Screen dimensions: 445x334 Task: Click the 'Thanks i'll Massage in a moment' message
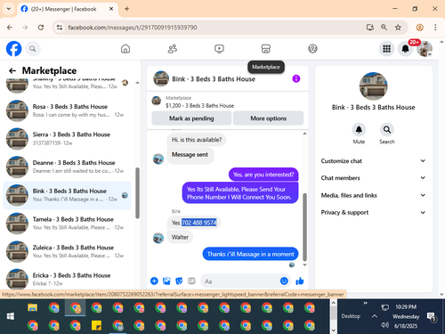[x=250, y=254]
